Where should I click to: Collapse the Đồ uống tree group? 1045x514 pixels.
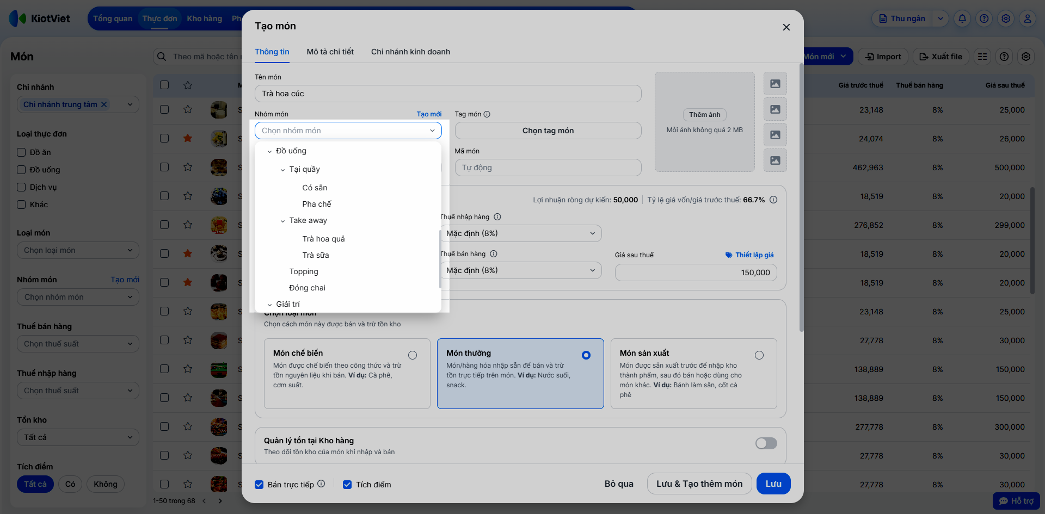pyautogui.click(x=269, y=151)
